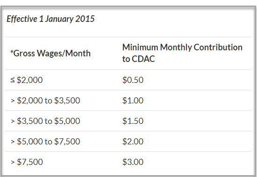The image size is (257, 177).
Task: Select the > $2,000 to $3,500 row
Action: [x=128, y=100]
